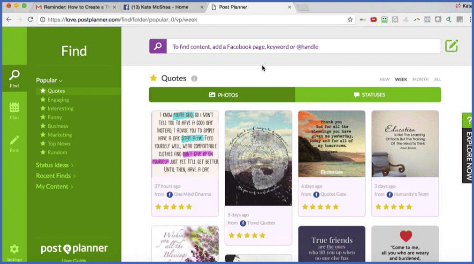Click the Albert Einstein Education quote thumbnail
The image size is (474, 264).
pyautogui.click(x=405, y=144)
